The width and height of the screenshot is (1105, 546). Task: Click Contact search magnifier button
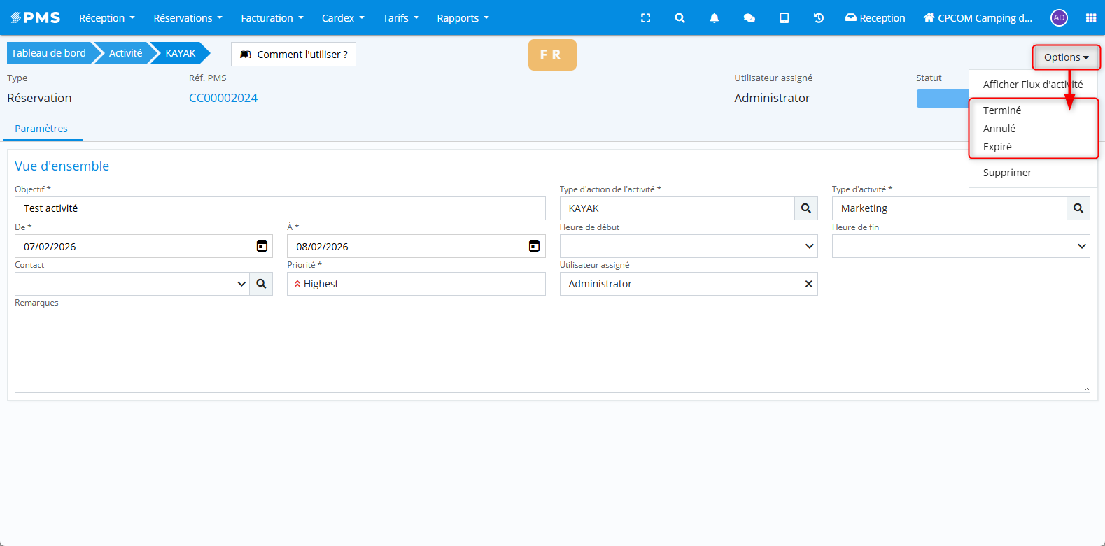coord(261,284)
